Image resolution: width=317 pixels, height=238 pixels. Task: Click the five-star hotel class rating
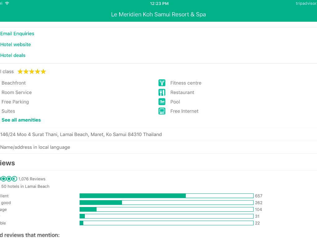[x=32, y=72]
